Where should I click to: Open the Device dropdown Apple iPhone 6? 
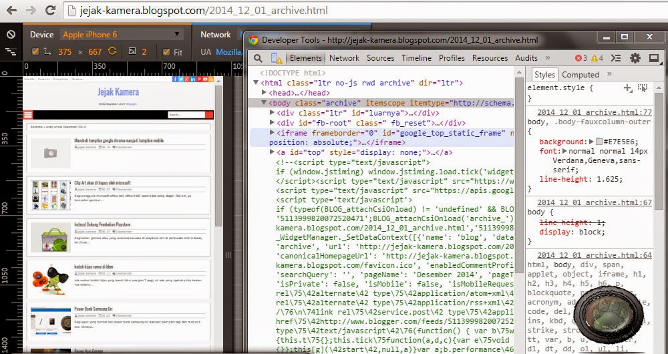coord(122,35)
